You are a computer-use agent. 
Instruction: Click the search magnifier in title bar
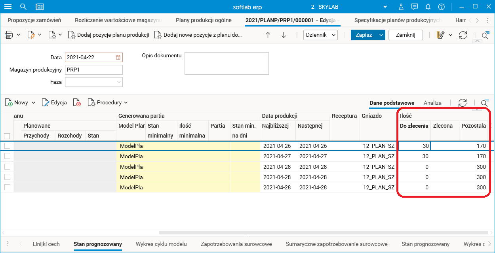[23, 7]
